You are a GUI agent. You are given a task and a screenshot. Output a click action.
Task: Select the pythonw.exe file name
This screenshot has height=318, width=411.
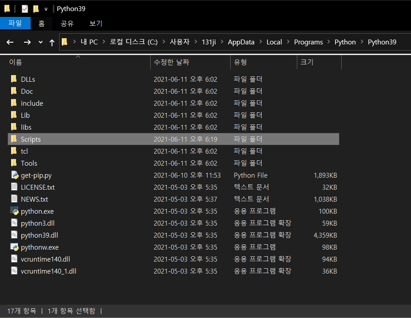click(40, 247)
